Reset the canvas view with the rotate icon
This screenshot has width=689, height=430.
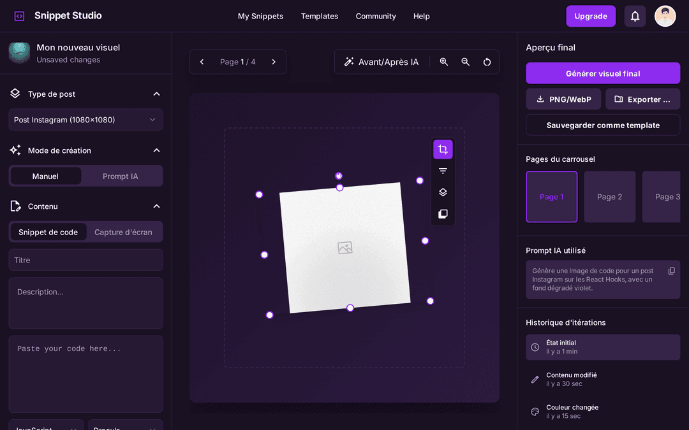click(x=487, y=62)
